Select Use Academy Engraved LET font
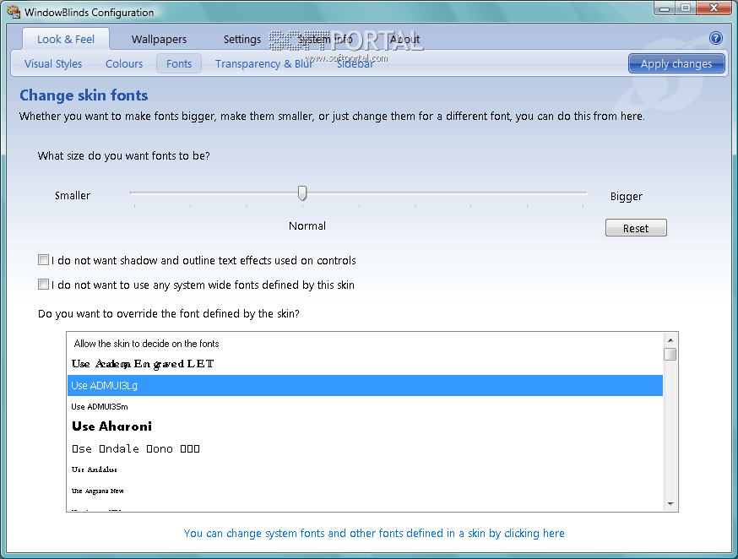The image size is (738, 559). tap(365, 364)
